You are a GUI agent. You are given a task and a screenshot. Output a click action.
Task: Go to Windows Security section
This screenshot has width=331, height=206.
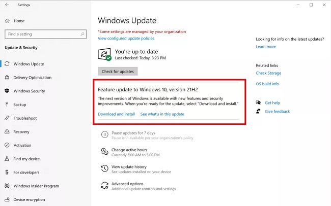tap(30, 91)
